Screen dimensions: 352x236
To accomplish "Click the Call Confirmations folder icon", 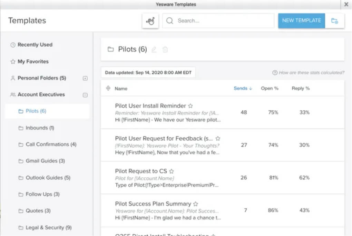I will (x=21, y=144).
